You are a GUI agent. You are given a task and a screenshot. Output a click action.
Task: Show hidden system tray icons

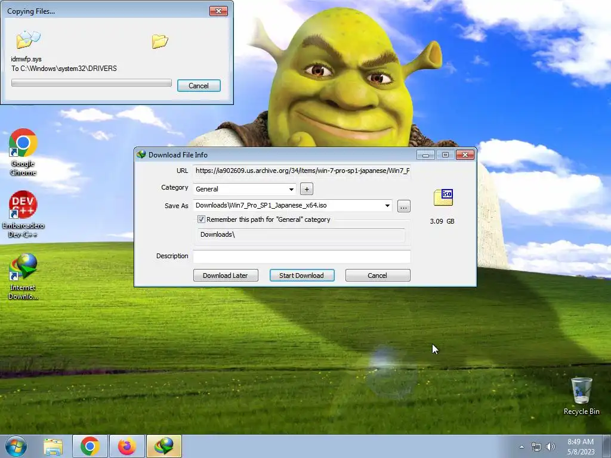[x=521, y=447]
